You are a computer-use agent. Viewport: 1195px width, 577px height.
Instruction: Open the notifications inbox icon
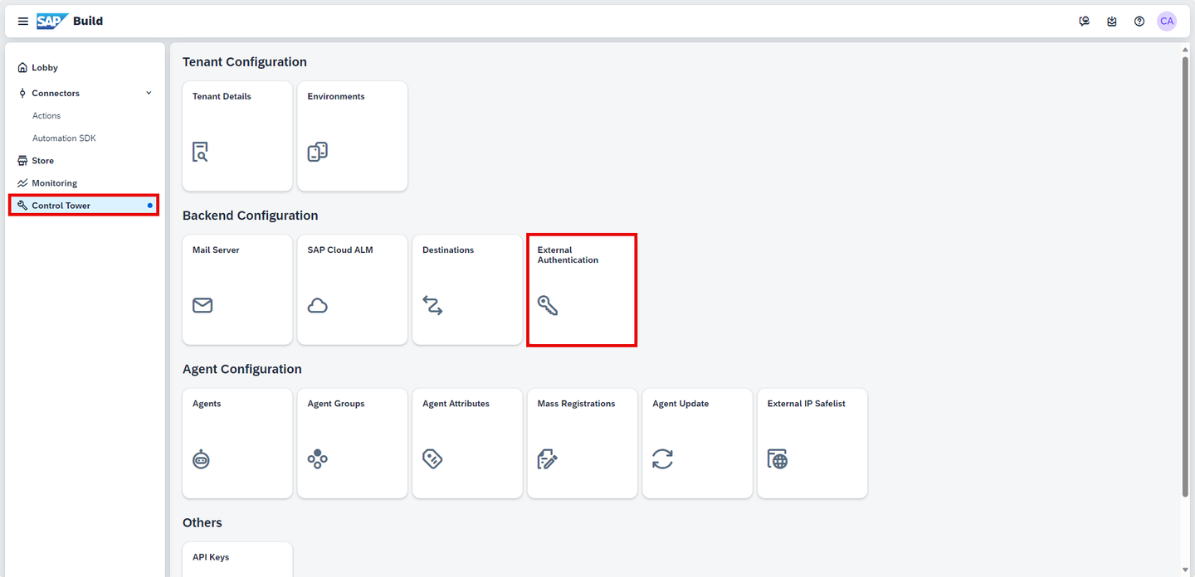1112,22
